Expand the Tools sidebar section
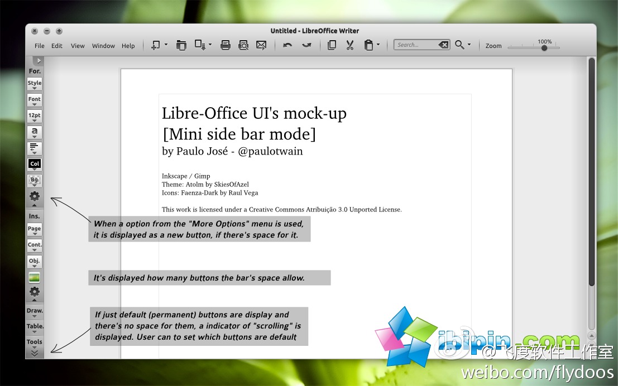The width and height of the screenshot is (618, 386). click(x=34, y=343)
